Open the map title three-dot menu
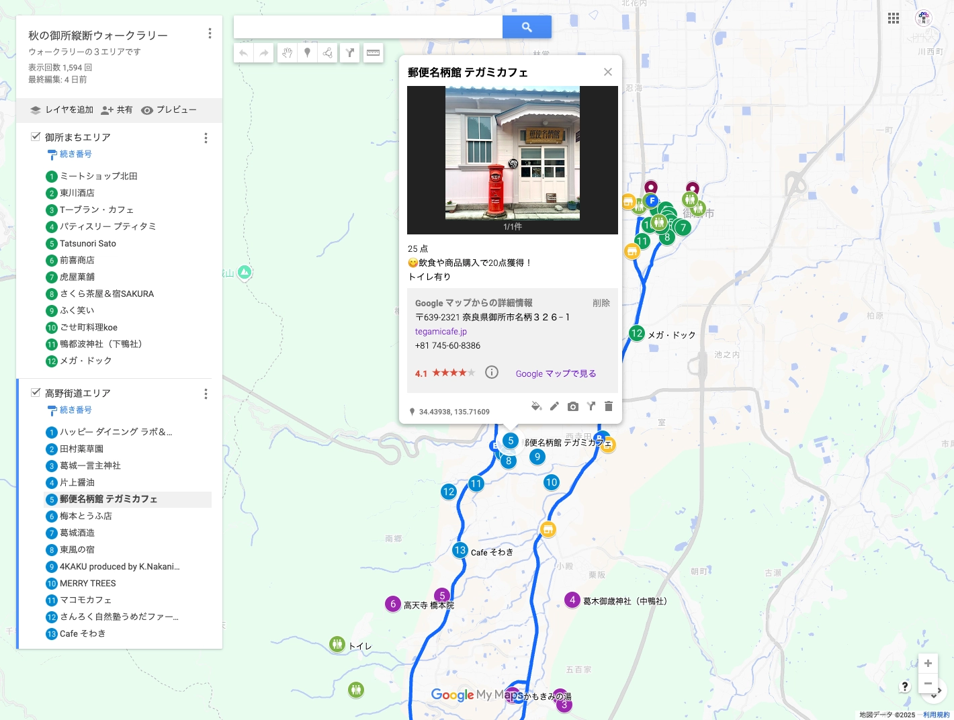Screen dimensions: 954x720 210,34
